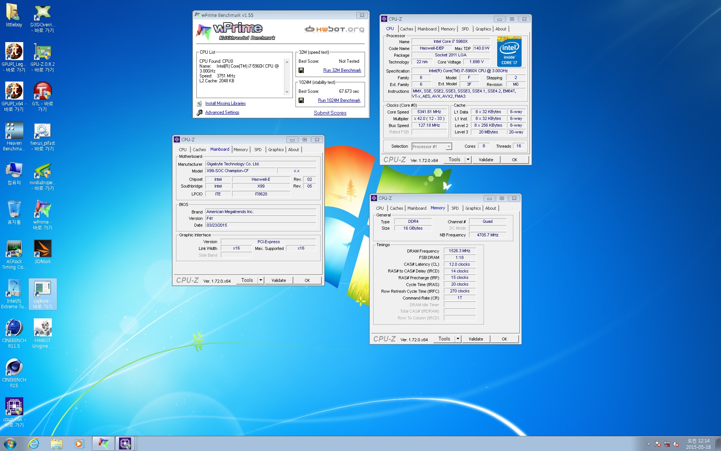The height and width of the screenshot is (451, 721).
Task: Click Validate in top-right CPU-Z window
Action: [x=486, y=160]
